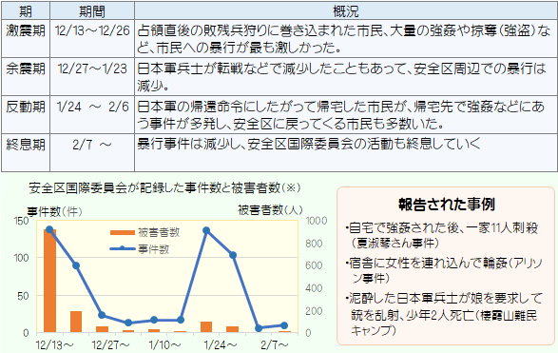This screenshot has height=353, width=558.
Task: Click the 400 tick on the victims axis
Action: pos(314,288)
